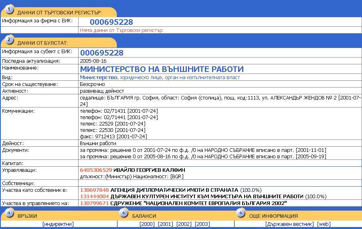Click the юридическо лице entity type link
This screenshot has width=362, height=229.
tap(141, 77)
